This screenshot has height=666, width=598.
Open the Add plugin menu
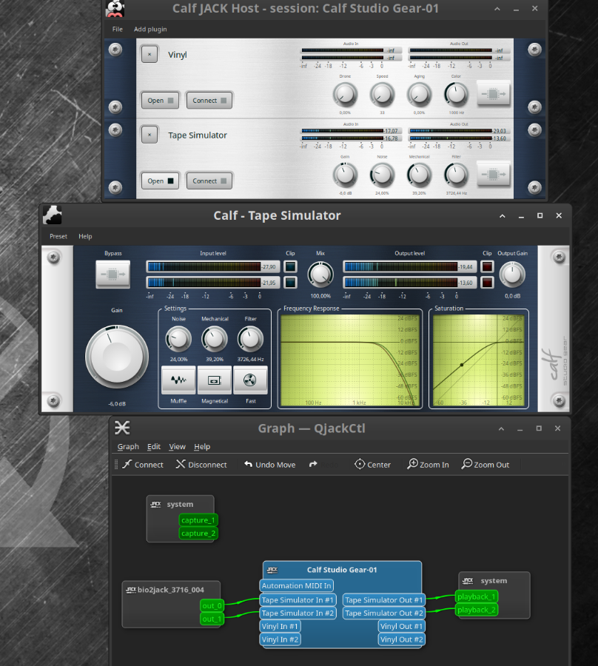click(150, 30)
